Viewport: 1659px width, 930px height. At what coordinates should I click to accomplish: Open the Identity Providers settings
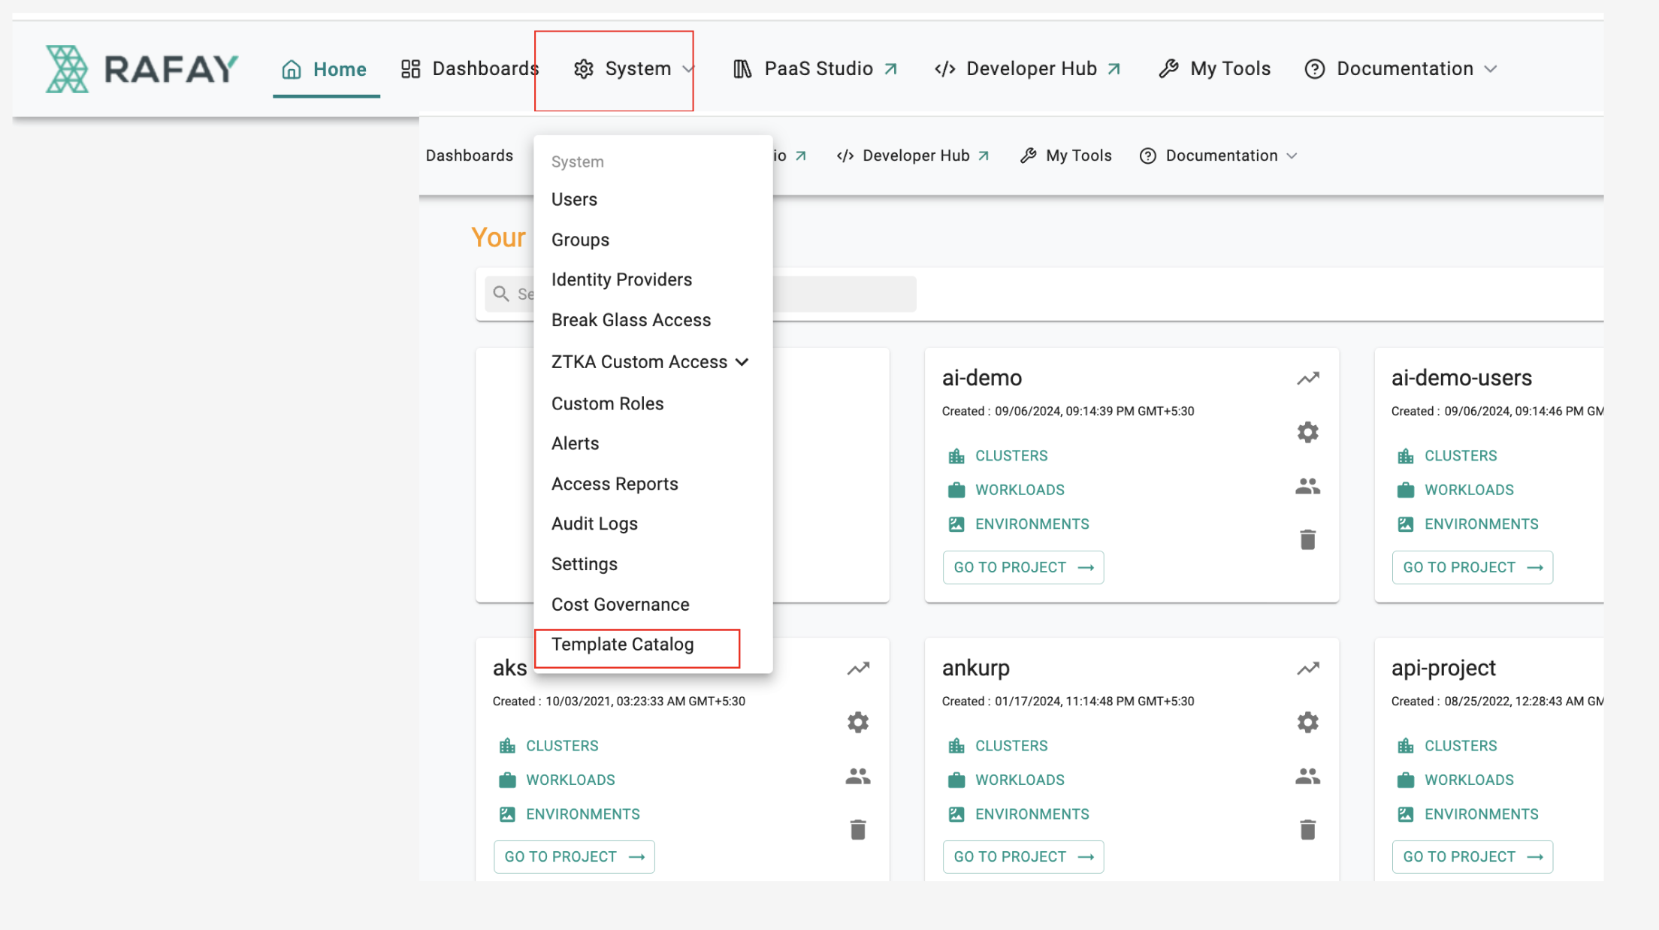[621, 279]
